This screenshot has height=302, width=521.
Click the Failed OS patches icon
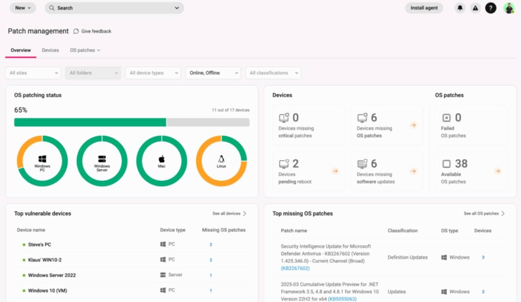click(x=446, y=118)
